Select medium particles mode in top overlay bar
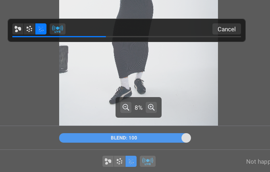Viewport: 270px width, 172px height. coord(29,29)
